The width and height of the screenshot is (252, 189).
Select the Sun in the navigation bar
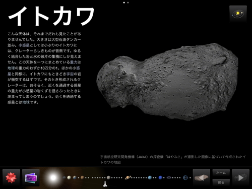[x=53, y=177]
